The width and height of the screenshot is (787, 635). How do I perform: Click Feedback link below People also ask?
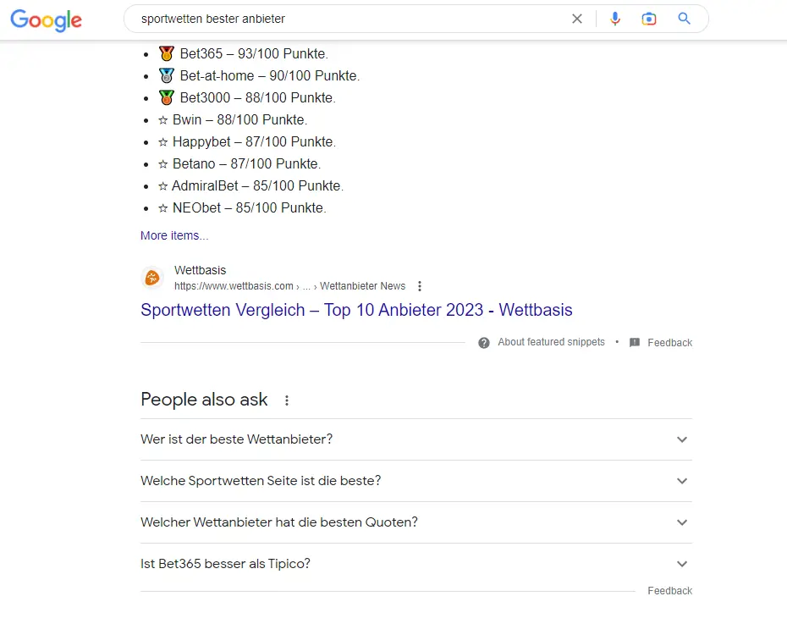[669, 591]
